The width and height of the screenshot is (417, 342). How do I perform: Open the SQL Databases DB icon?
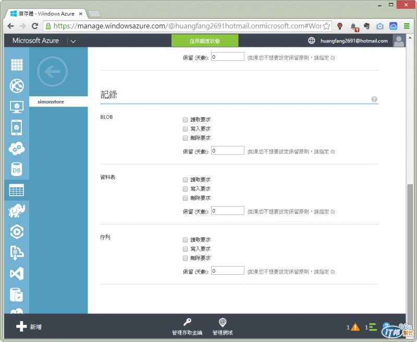tap(17, 169)
